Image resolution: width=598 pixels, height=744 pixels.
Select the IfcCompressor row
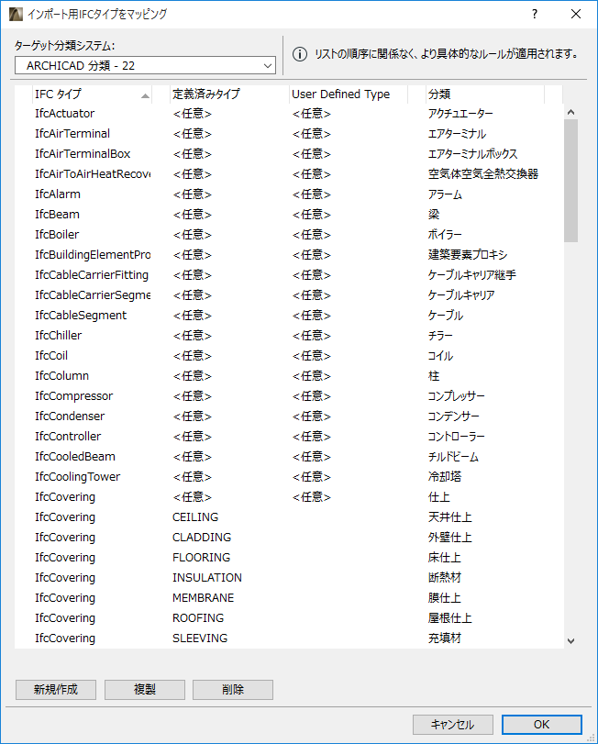pyautogui.click(x=289, y=395)
